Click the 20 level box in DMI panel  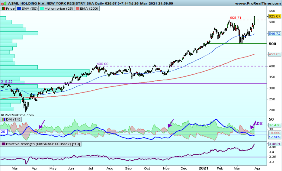[x=4, y=132]
